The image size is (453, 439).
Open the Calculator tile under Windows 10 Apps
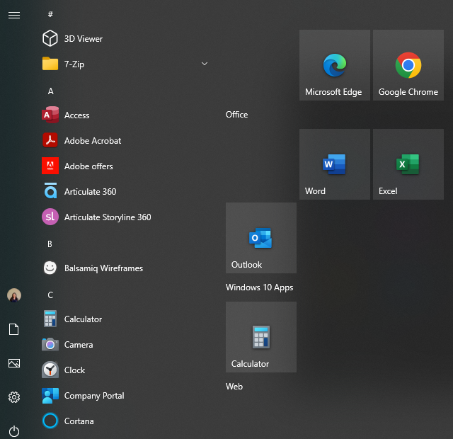point(261,337)
